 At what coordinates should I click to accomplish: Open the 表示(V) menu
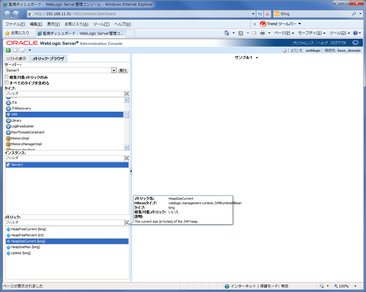53,24
